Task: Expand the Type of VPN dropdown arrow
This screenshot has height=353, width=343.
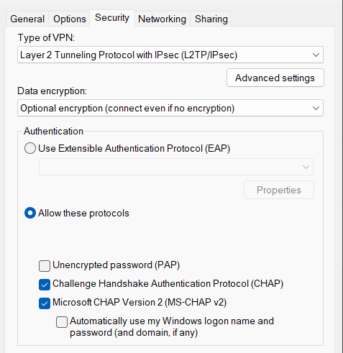Action: coord(316,55)
